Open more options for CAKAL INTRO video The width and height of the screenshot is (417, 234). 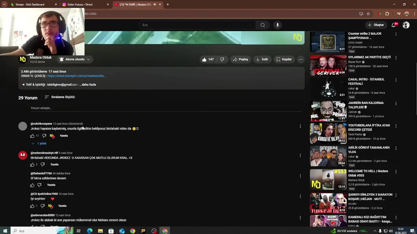pos(396,80)
